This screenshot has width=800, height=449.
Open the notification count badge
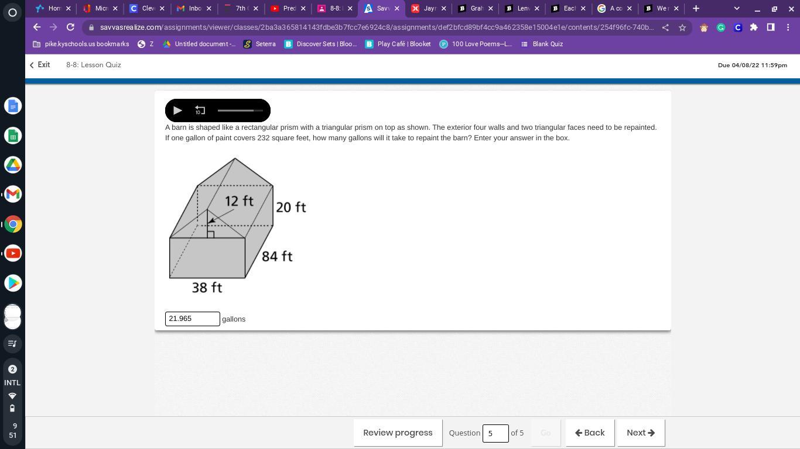tap(12, 369)
